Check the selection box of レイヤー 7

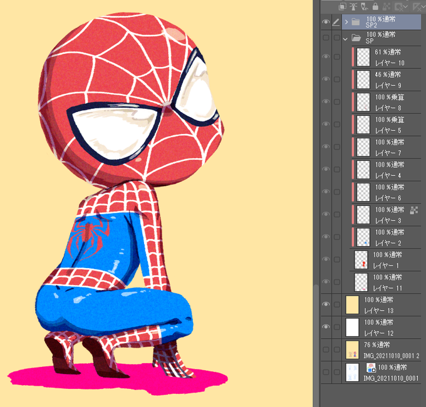tap(337, 147)
